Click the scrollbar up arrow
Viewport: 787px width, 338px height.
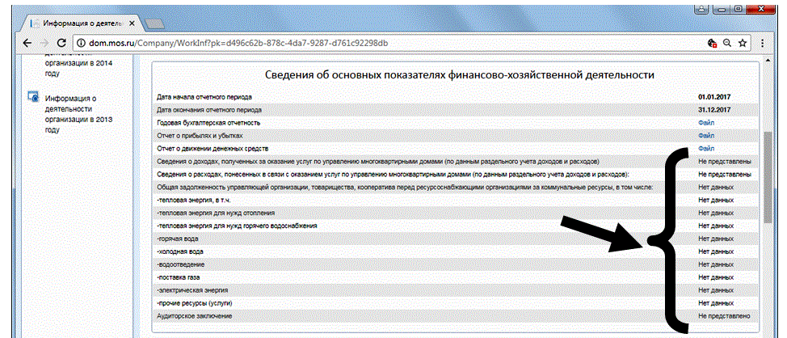(x=768, y=60)
